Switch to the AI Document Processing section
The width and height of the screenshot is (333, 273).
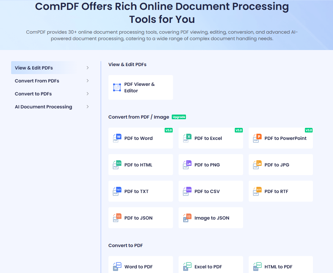click(43, 107)
